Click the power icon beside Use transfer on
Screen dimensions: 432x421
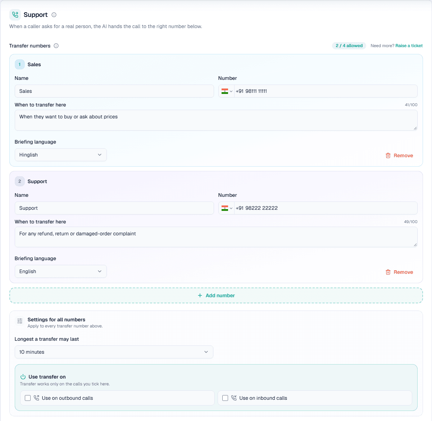click(23, 377)
